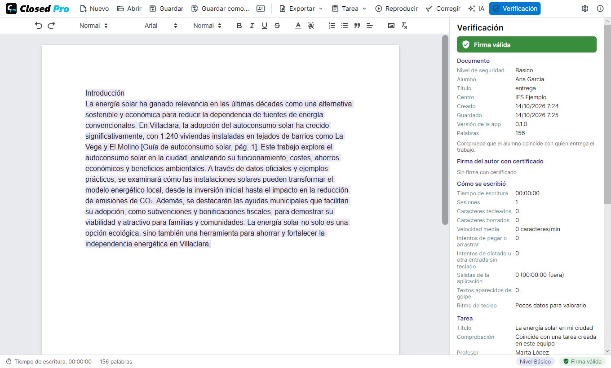
Task: Open the Arial font dropdown
Action: pos(161,26)
